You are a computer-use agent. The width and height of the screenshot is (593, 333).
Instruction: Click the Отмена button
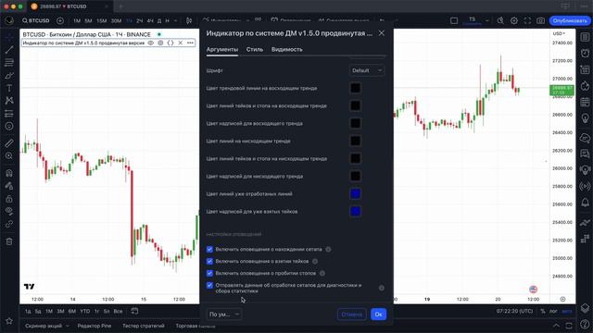coord(352,314)
